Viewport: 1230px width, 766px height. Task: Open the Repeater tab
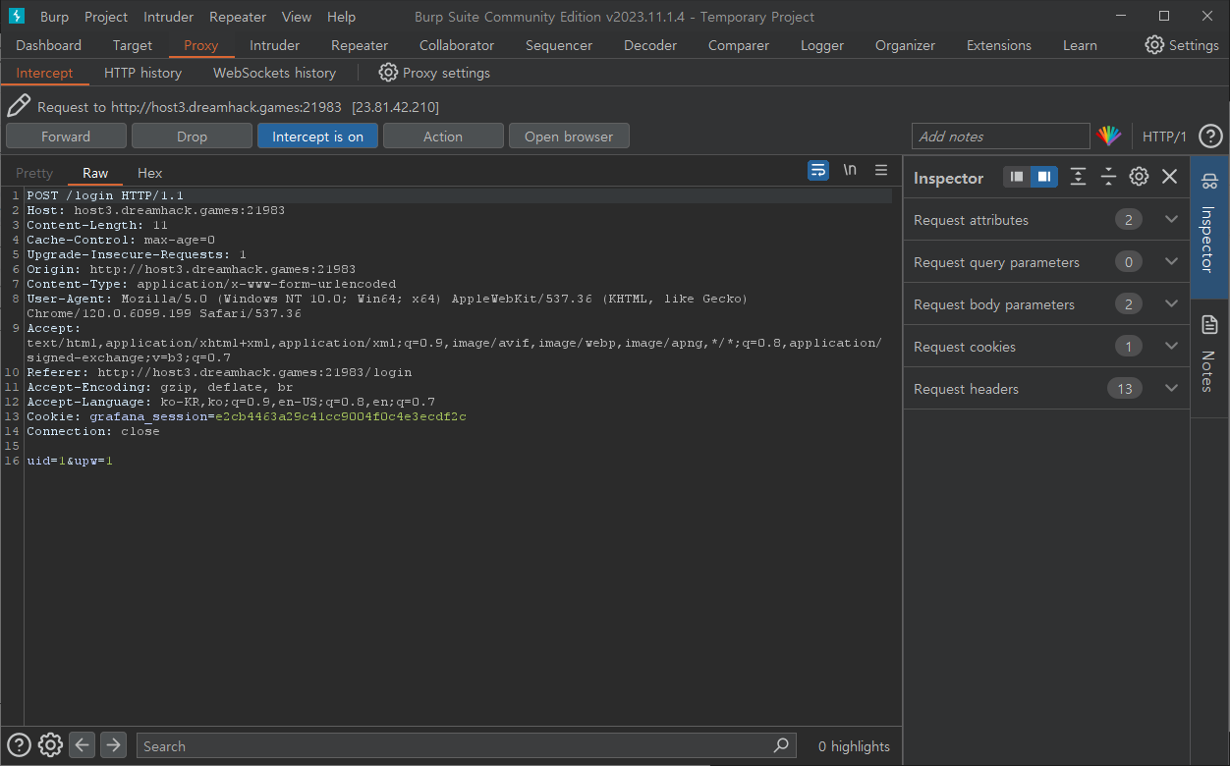tap(359, 45)
